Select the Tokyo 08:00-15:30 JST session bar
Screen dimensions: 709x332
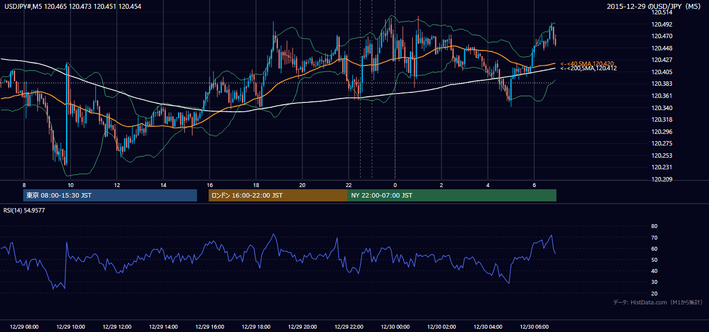point(110,195)
